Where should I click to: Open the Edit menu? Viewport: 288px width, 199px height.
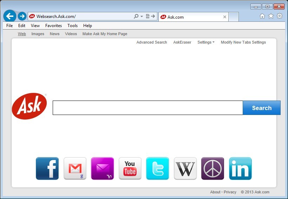22,26
